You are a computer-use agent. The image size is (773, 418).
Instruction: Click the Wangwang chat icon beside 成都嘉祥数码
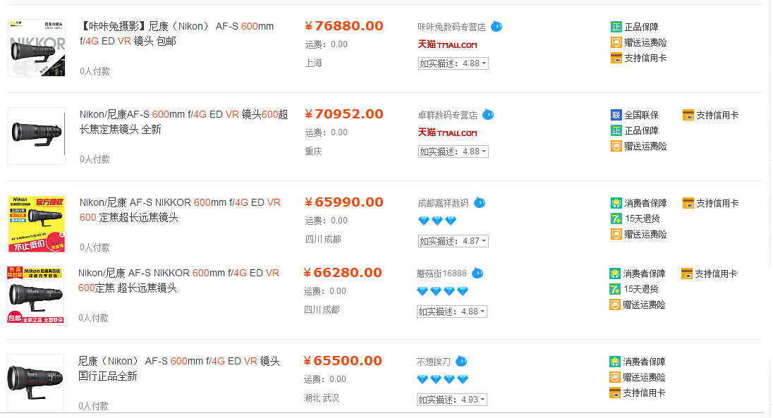(480, 202)
